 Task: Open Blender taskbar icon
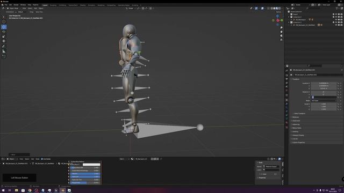point(63,190)
